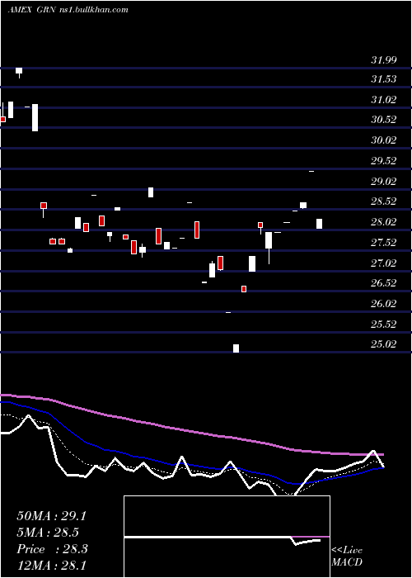Click the lowest candle near 25.02
The width and height of the screenshot is (412, 578).
click(x=236, y=348)
